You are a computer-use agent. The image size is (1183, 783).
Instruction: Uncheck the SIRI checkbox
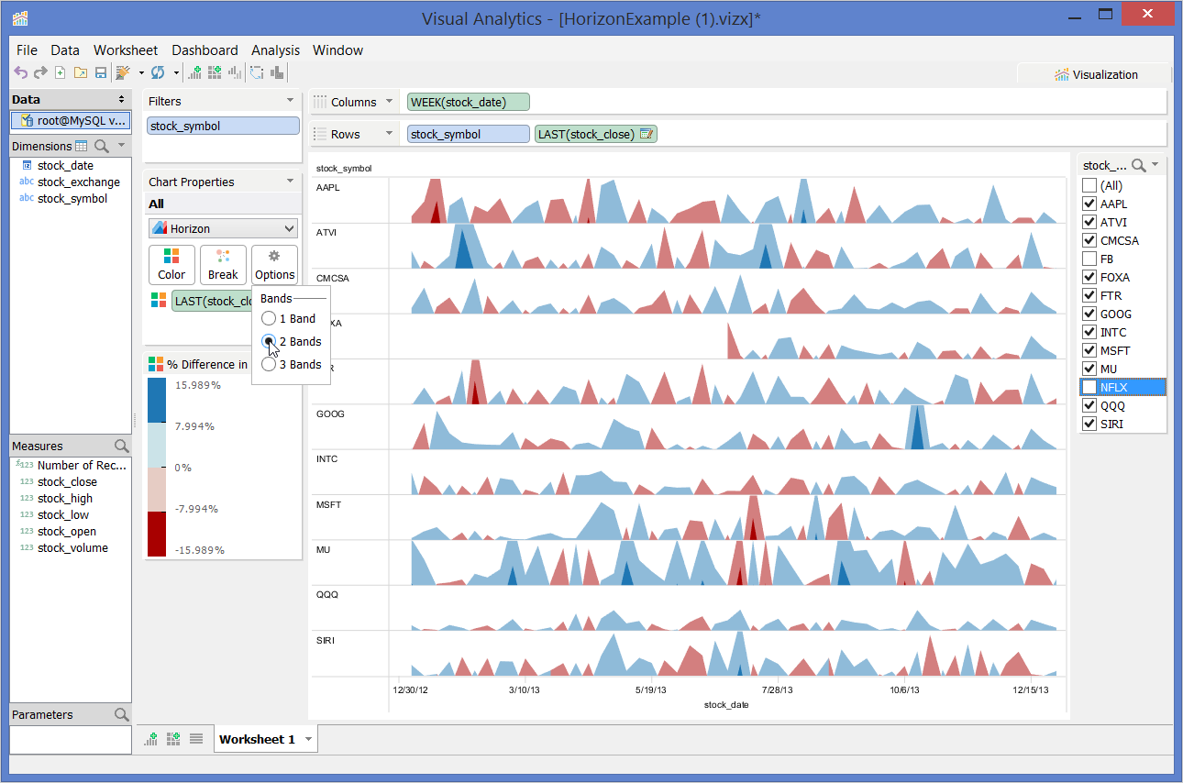click(1089, 425)
